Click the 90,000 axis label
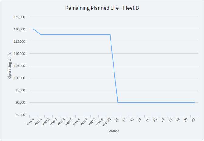 click(20, 102)
